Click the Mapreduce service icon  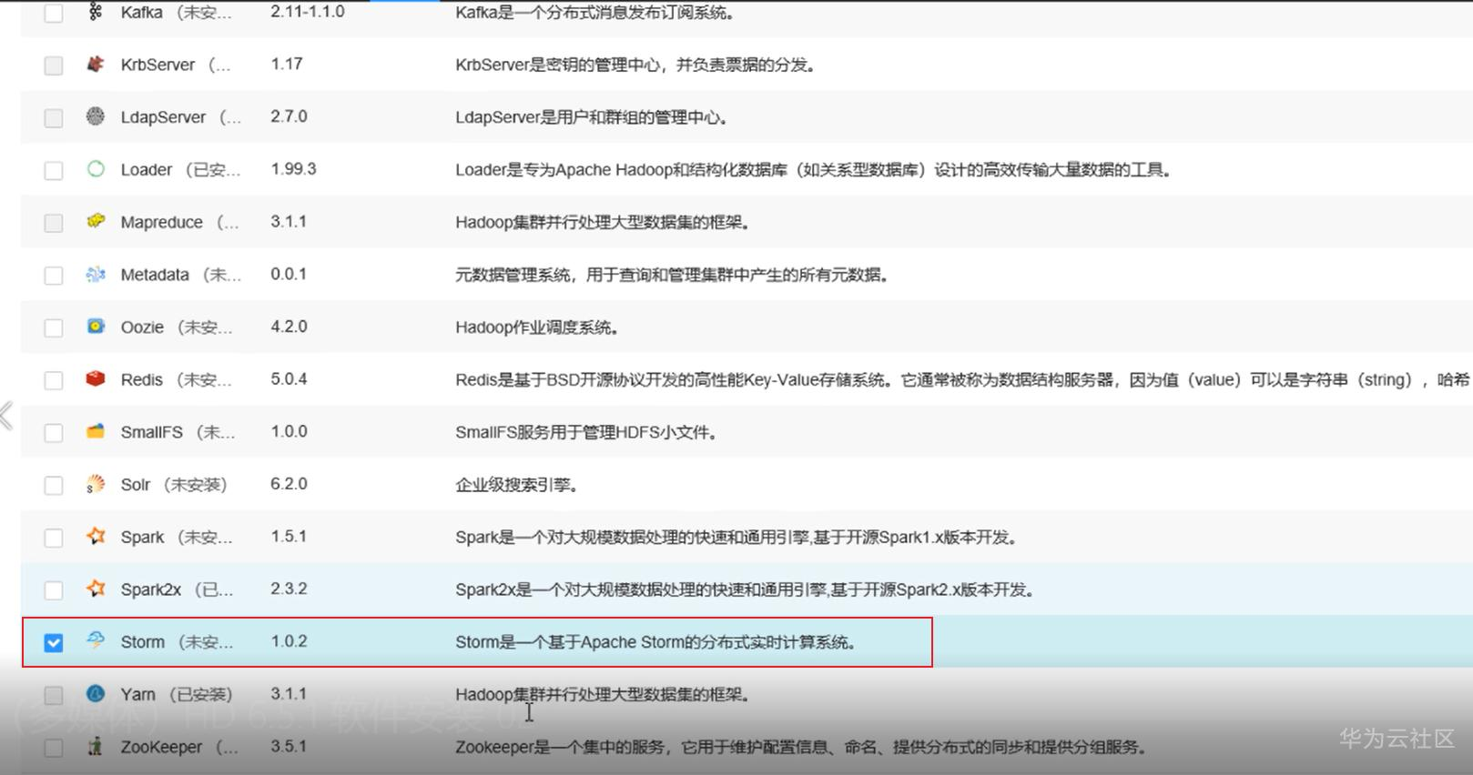point(96,221)
